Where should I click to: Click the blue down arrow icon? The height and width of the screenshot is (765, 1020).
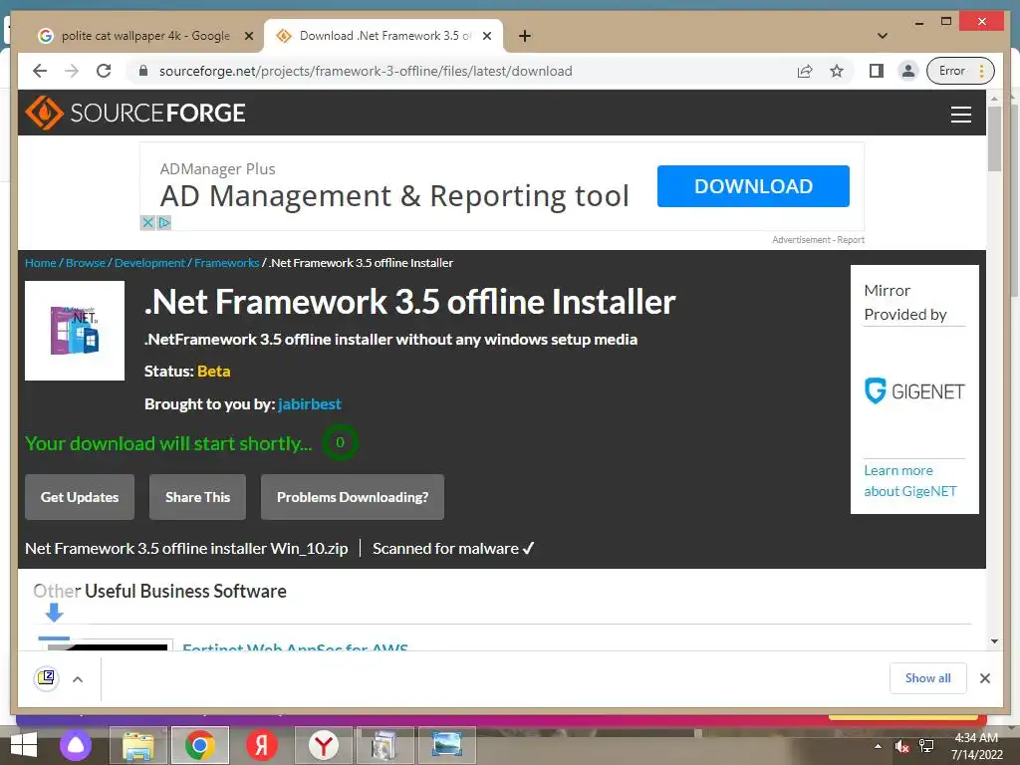point(54,613)
